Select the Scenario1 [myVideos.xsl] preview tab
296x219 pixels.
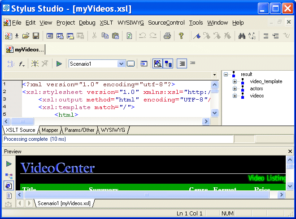point(64,203)
